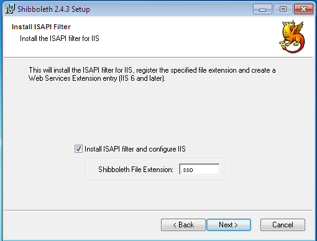Minimize the Shibboleth Setup window

(262, 9)
